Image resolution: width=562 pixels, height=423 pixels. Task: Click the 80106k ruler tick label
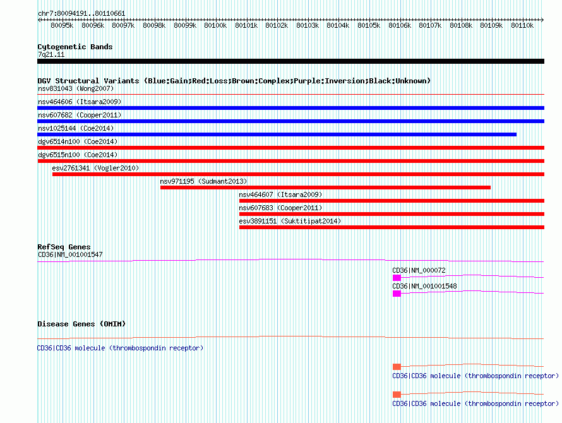click(400, 25)
